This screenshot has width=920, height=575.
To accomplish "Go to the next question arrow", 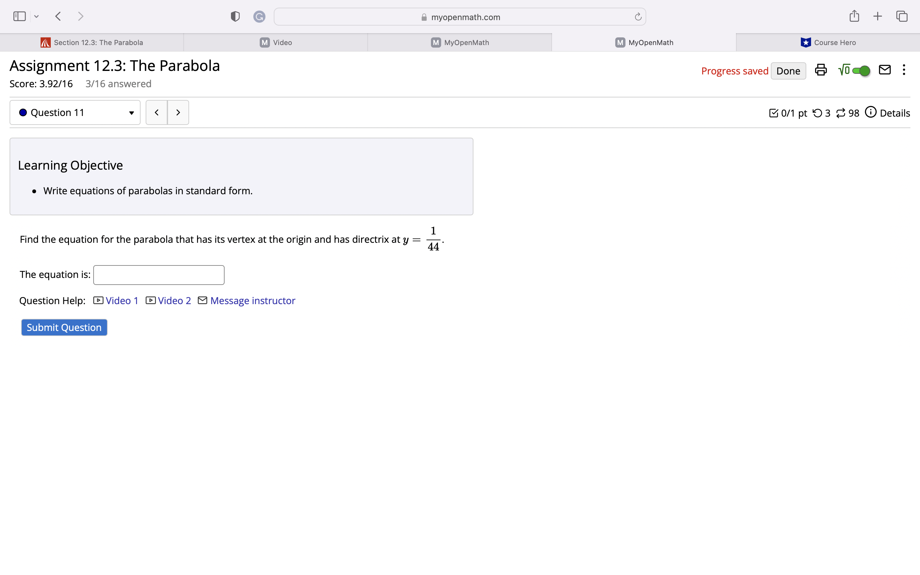I will 178,112.
